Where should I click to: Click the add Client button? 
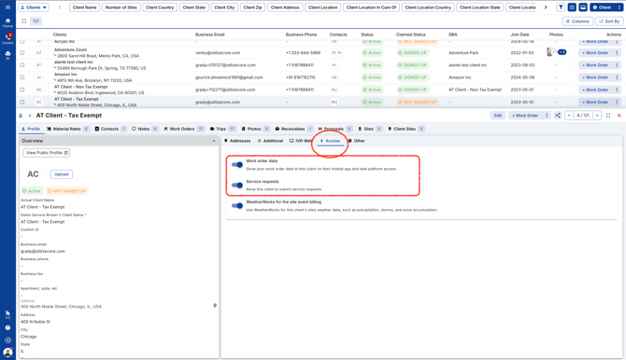[603, 7]
